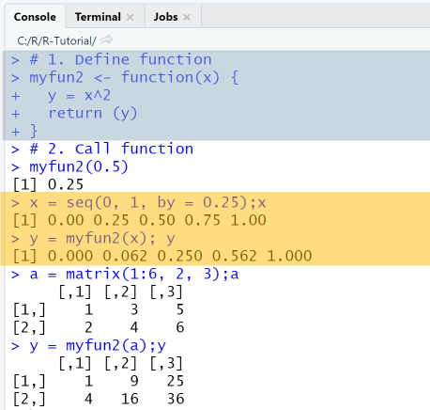Click the C:/R/R-Tutorial/ path text
This screenshot has height=410, width=430.
[56, 40]
